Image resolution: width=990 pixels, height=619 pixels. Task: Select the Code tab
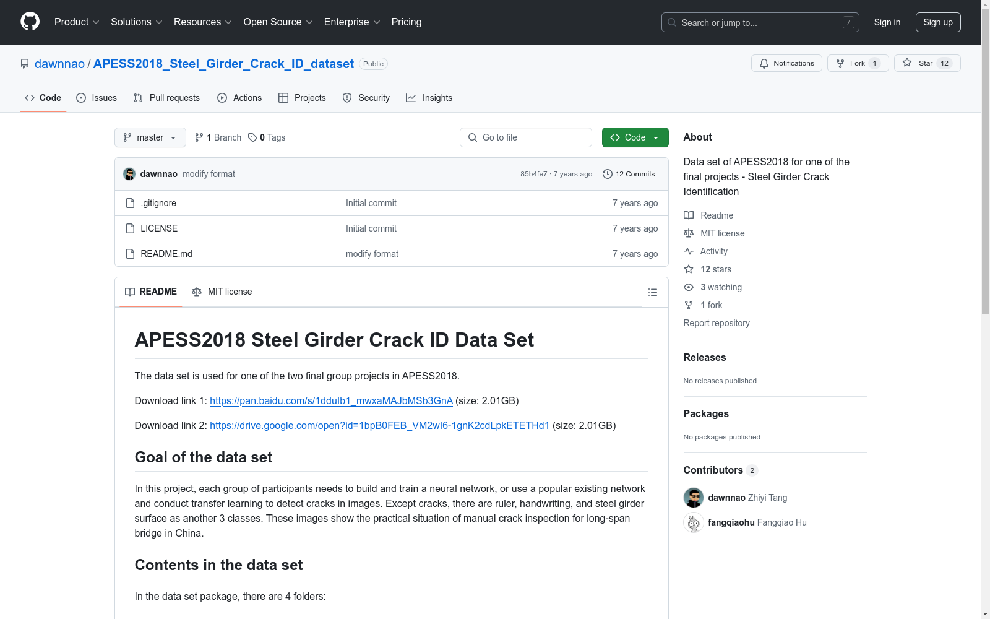pyautogui.click(x=43, y=98)
